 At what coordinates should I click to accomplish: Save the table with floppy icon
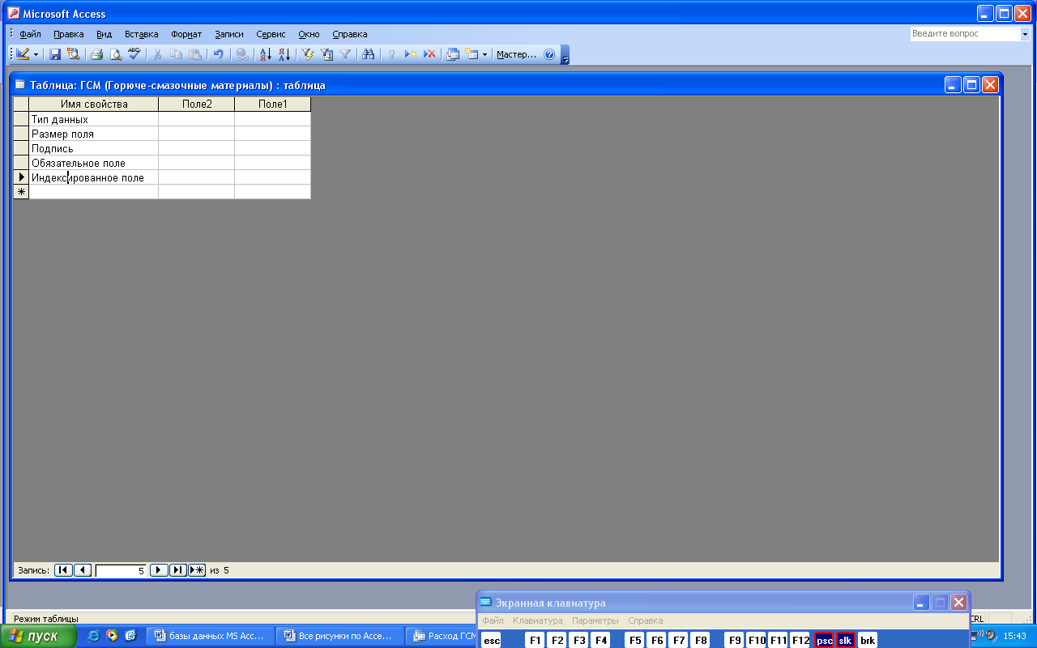coord(55,54)
